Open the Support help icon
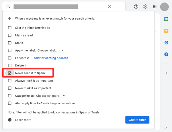This screenshot has height=132, width=172. tap(136, 7)
